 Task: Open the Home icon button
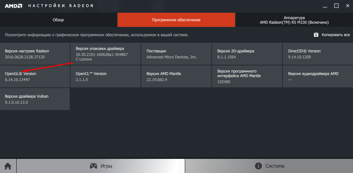click(x=8, y=166)
